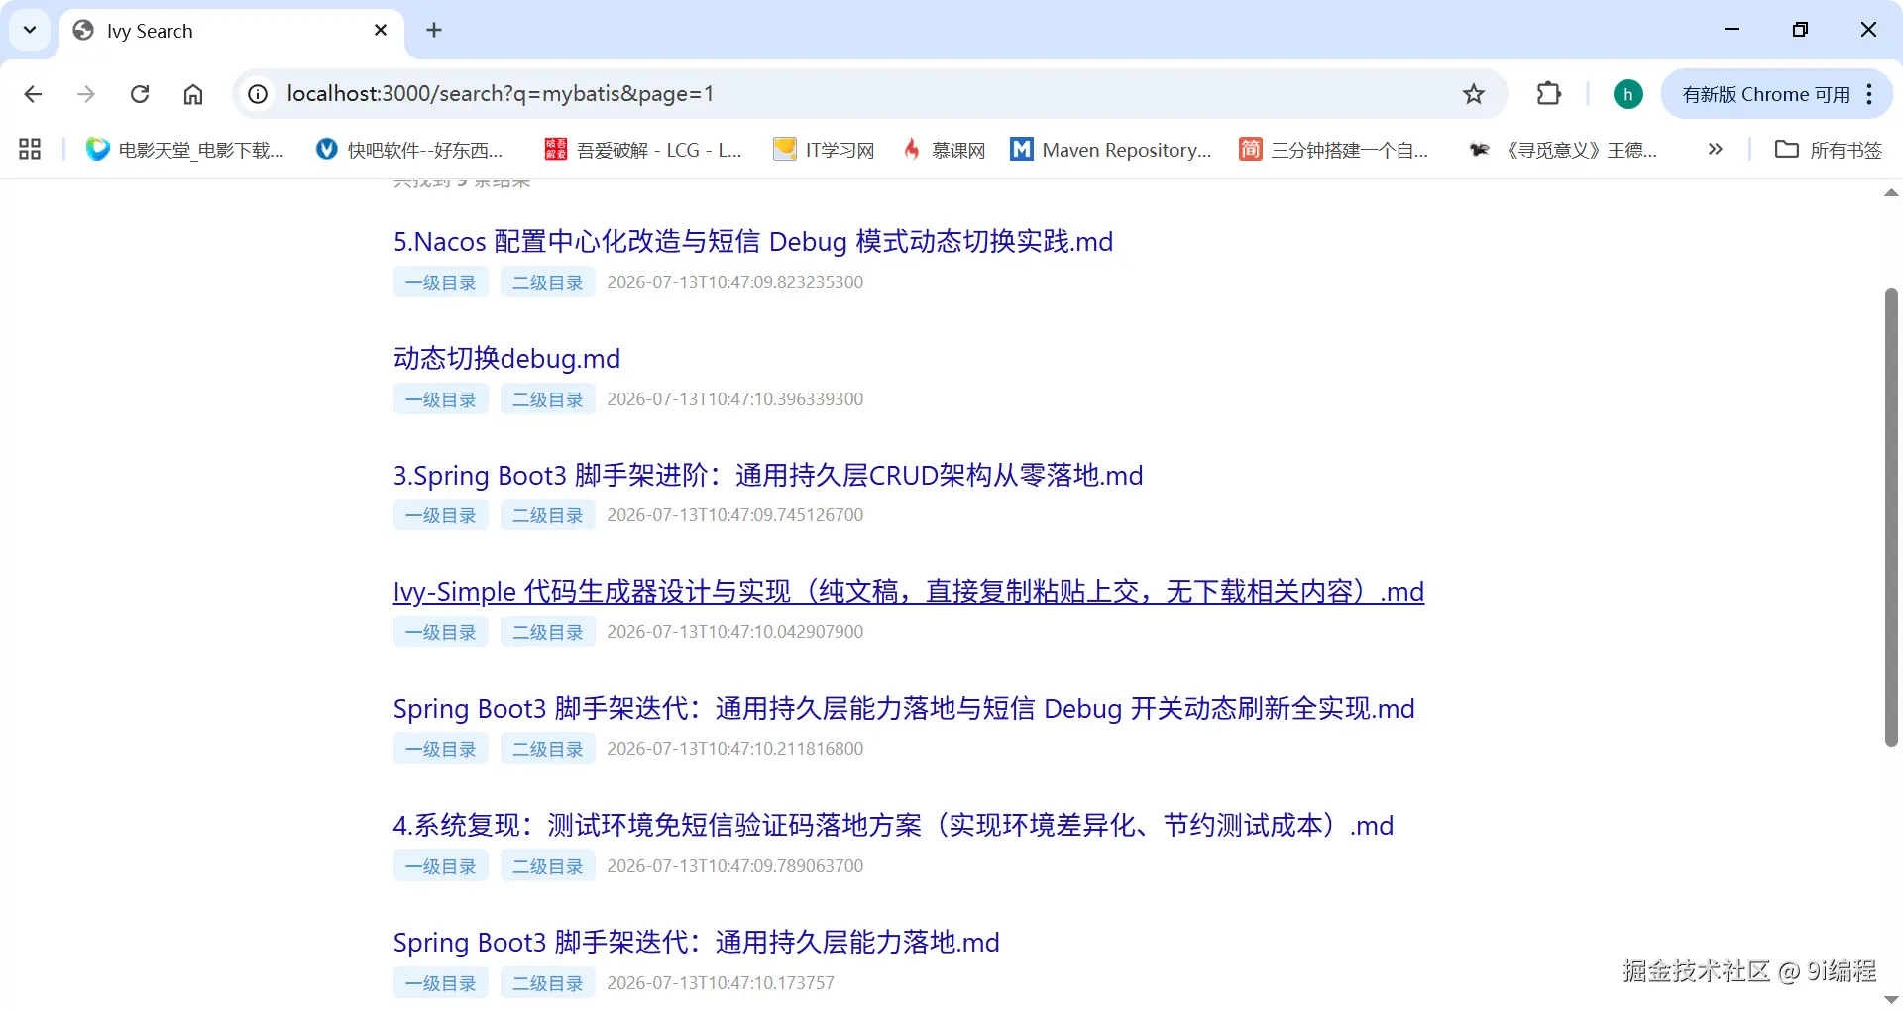Click 二级目录 tag under 4.系统复现 result
The width and height of the screenshot is (1903, 1011).
548,866
